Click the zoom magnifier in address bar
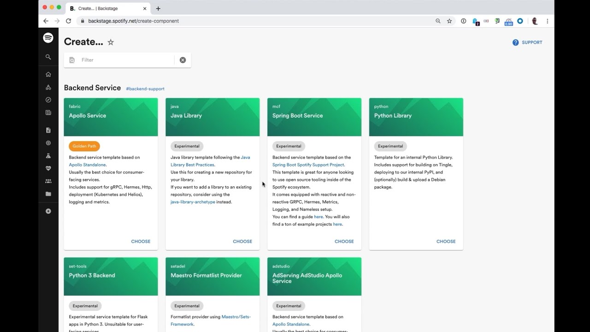Screen dimensions: 590x332 point(438,21)
